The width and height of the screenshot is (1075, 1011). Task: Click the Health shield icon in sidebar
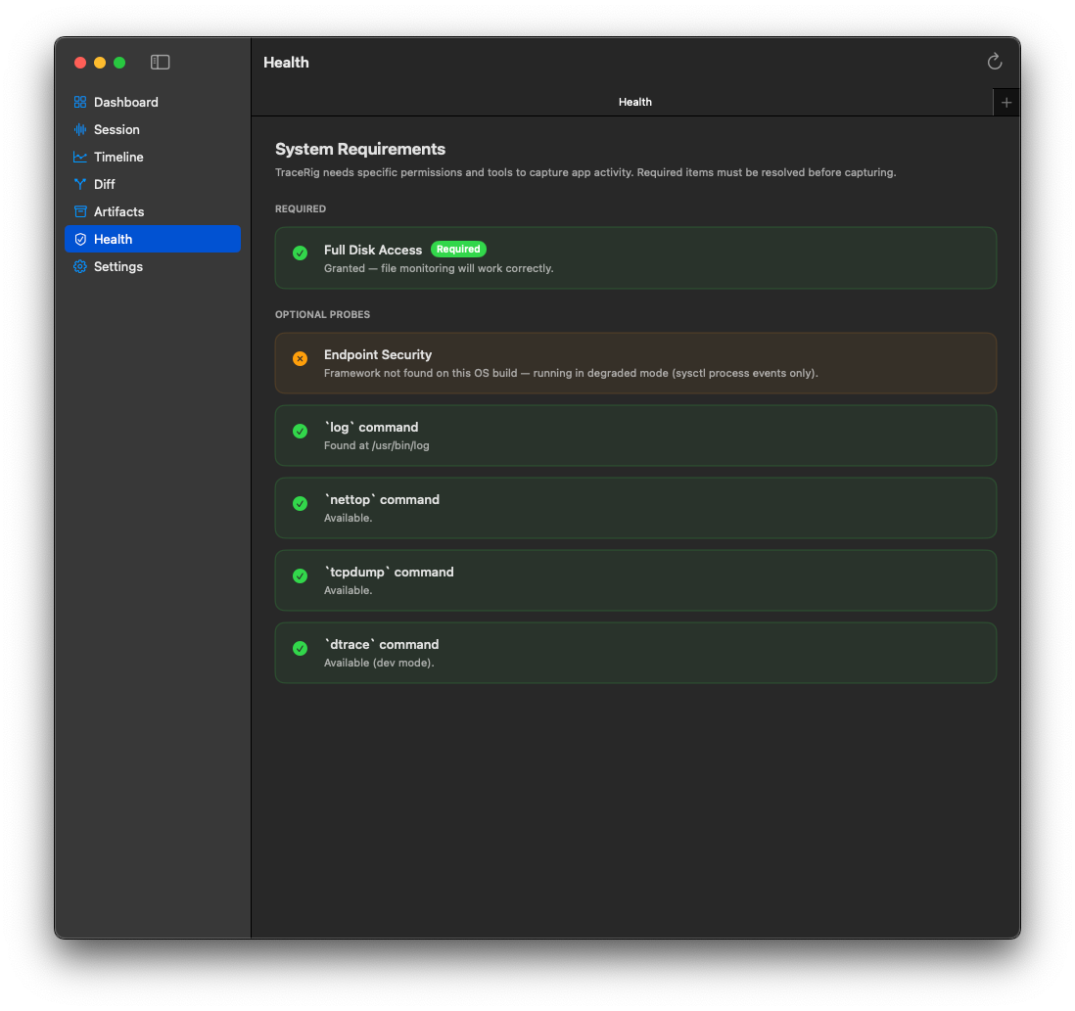pos(78,239)
